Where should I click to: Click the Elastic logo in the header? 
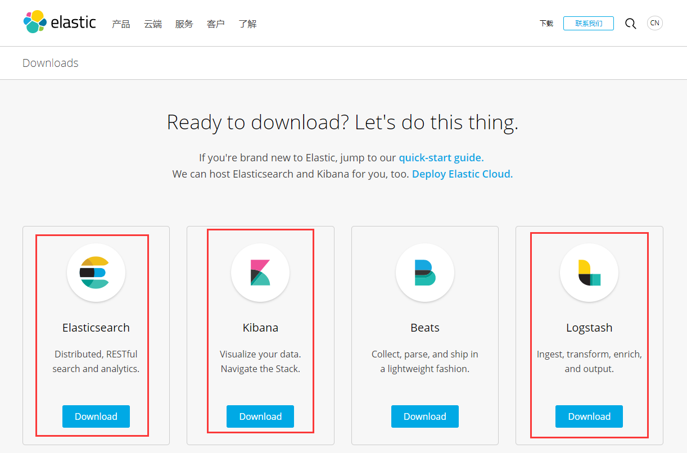click(60, 22)
